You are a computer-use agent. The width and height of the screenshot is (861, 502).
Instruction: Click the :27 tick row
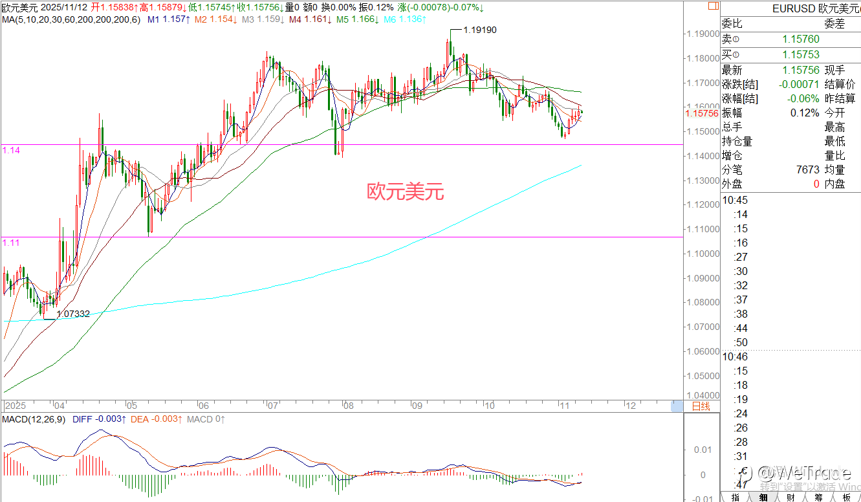click(x=741, y=257)
